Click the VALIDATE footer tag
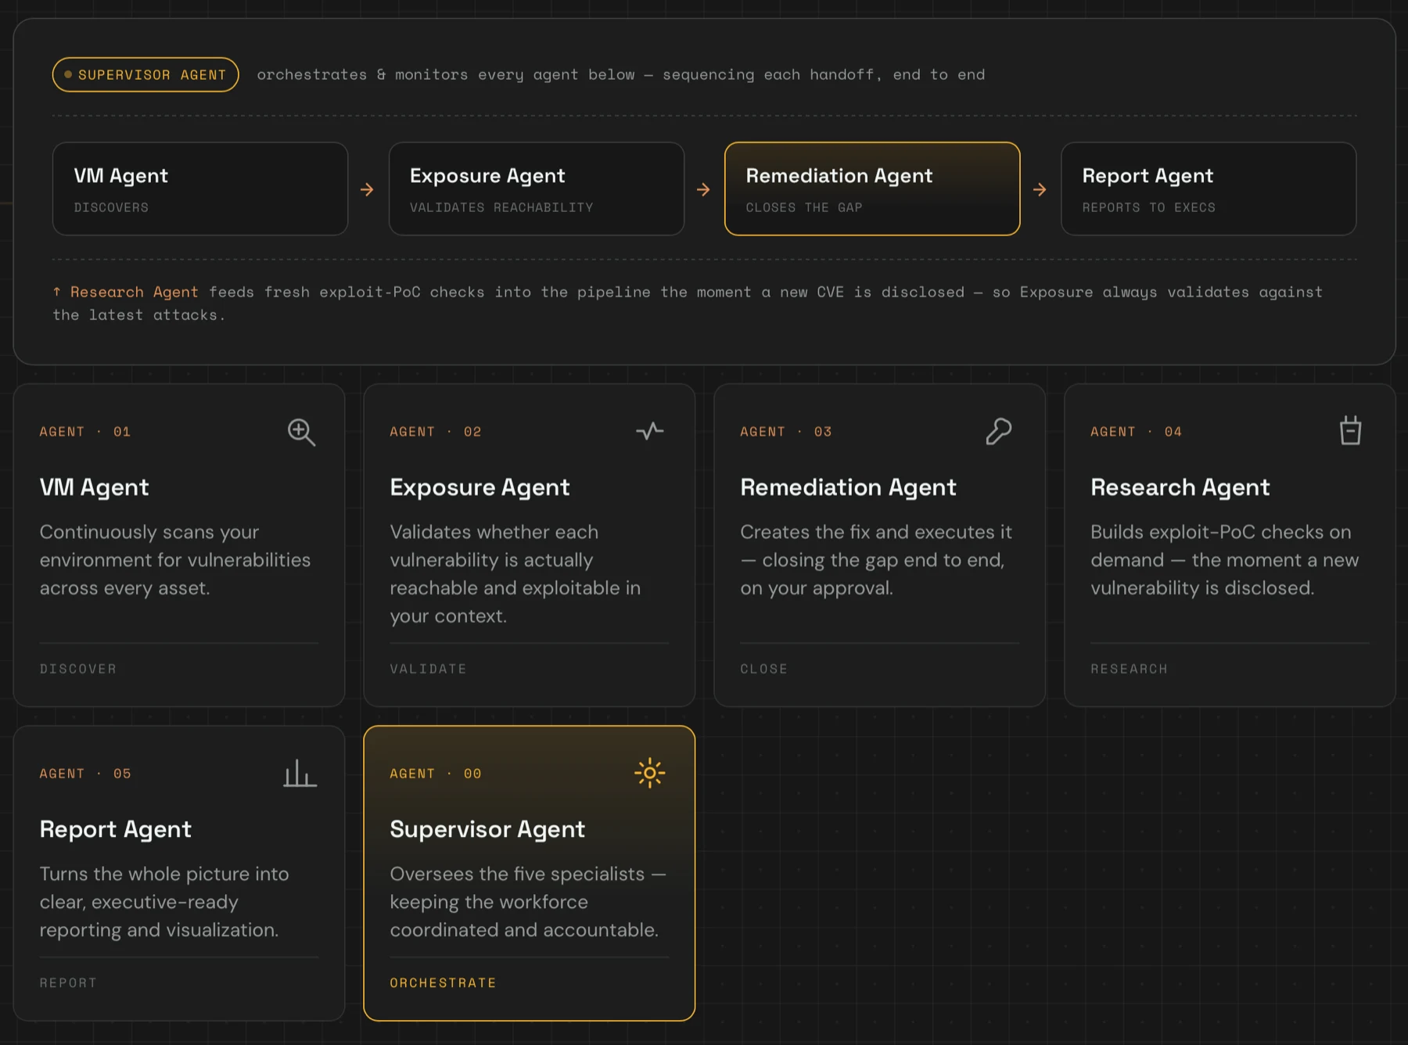Viewport: 1408px width, 1045px height. pos(429,669)
